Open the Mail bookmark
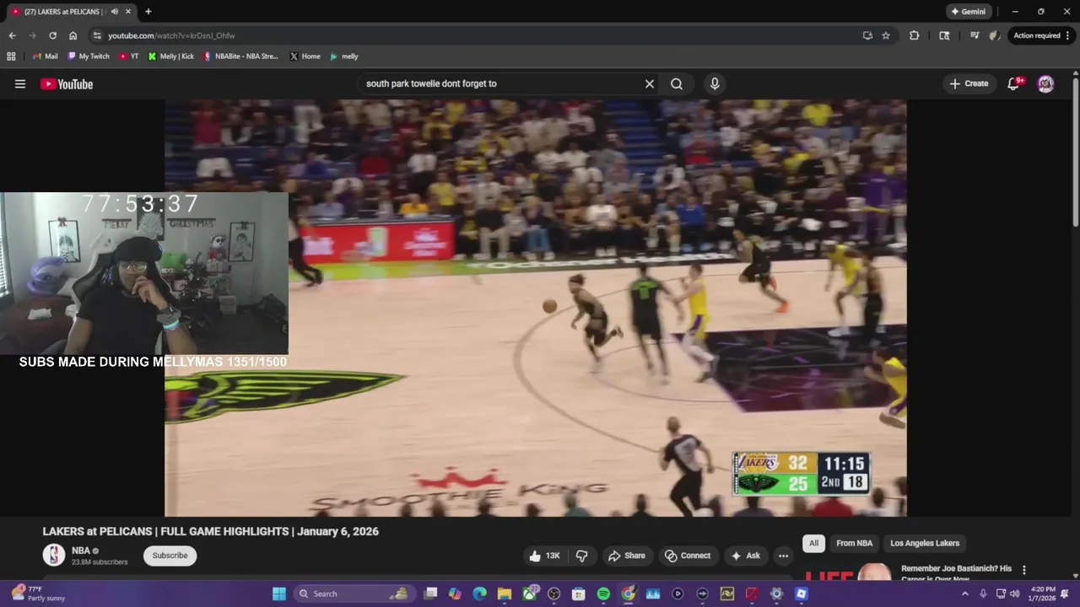1080x607 pixels. (x=46, y=56)
